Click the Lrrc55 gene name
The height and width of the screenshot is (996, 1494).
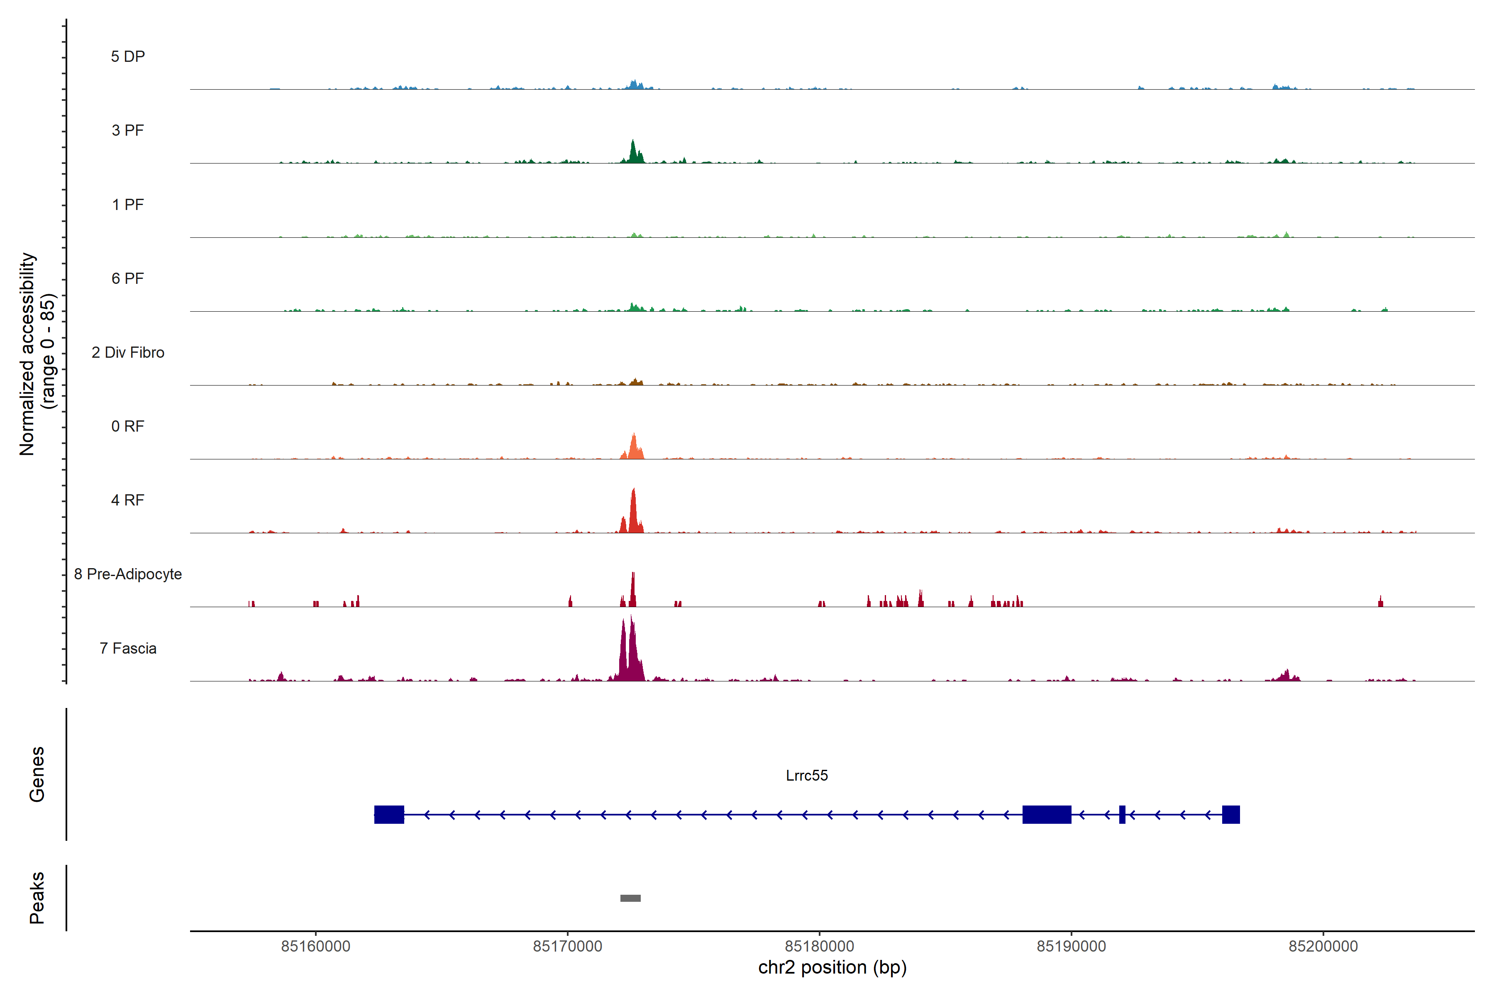pyautogui.click(x=807, y=775)
